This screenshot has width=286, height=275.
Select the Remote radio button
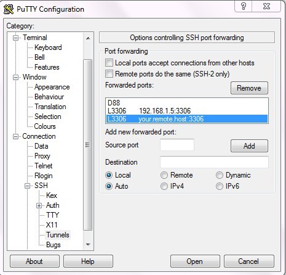click(164, 175)
